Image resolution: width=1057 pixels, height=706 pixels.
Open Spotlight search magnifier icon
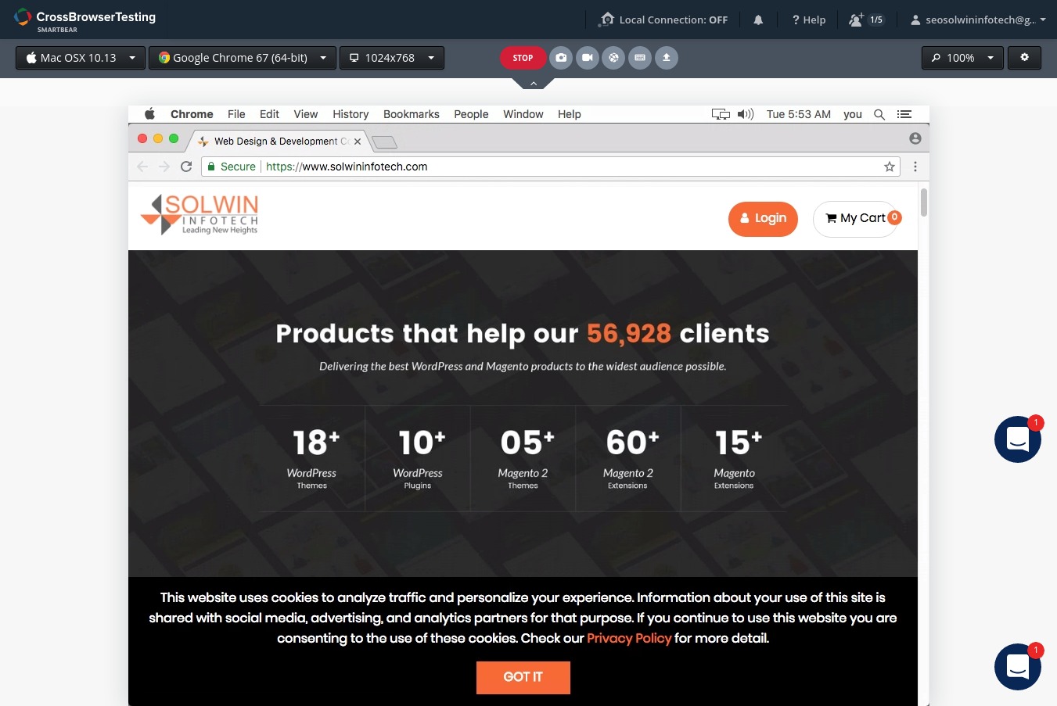[x=879, y=114]
